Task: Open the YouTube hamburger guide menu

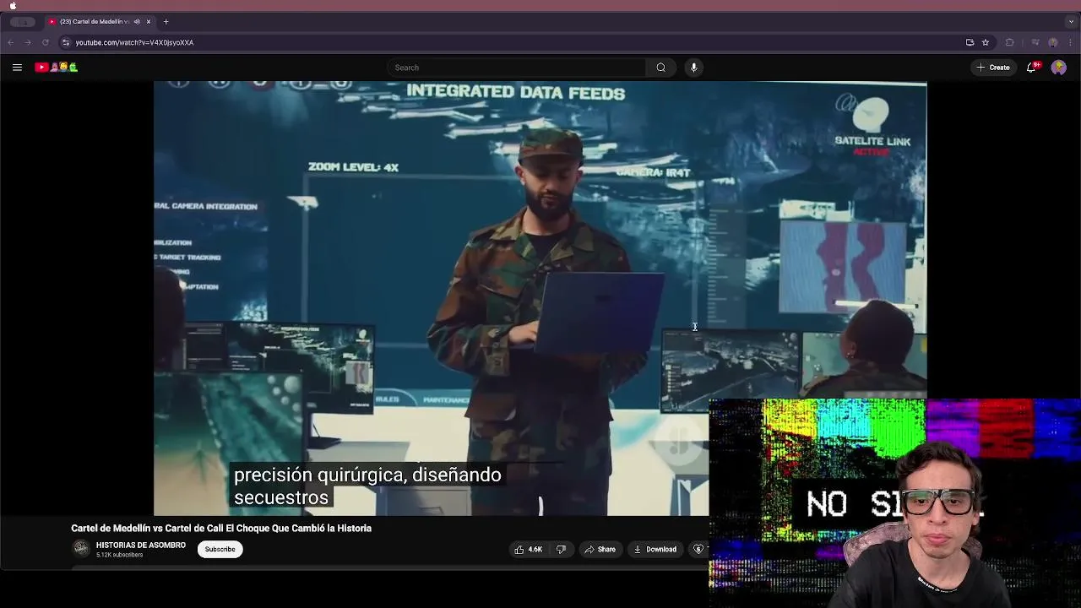Action: click(17, 68)
